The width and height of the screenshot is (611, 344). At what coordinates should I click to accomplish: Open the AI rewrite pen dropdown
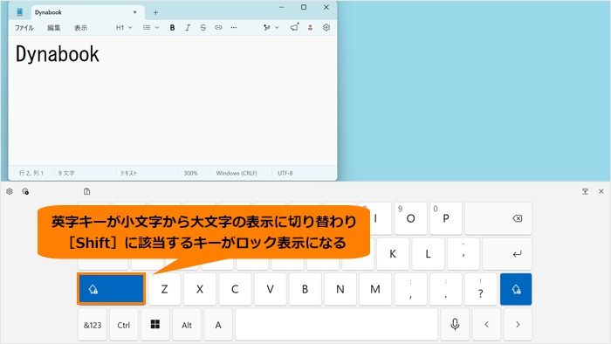click(x=271, y=28)
